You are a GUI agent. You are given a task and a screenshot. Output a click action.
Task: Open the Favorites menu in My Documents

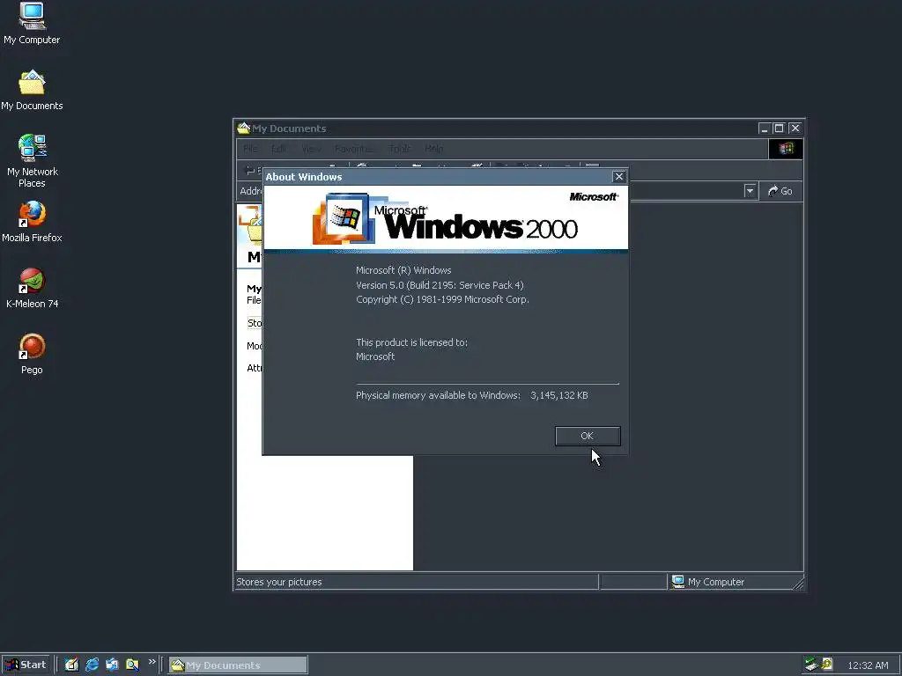point(354,149)
